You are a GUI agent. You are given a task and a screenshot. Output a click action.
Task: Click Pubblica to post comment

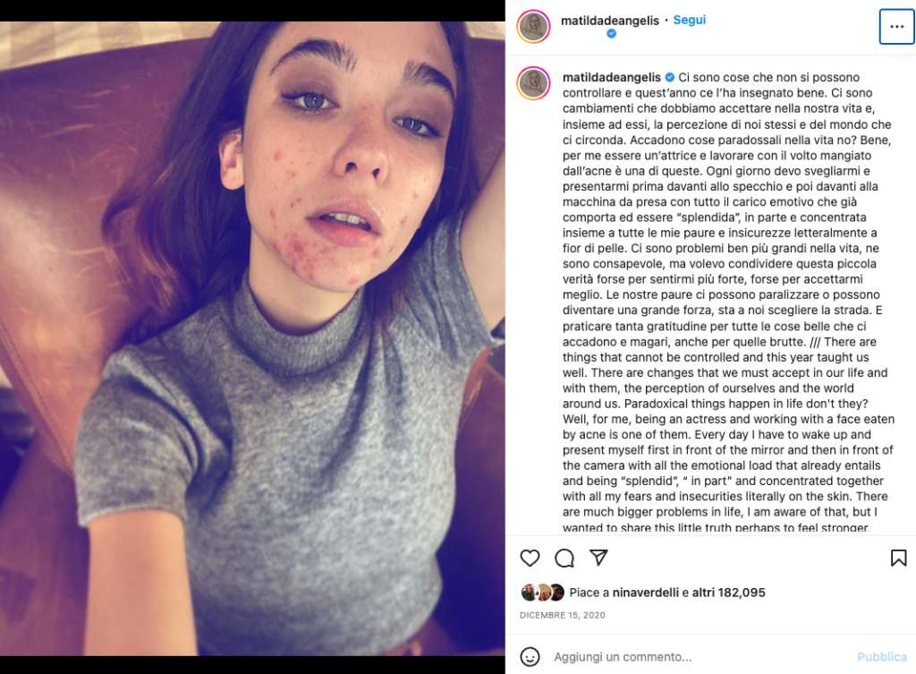[881, 656]
